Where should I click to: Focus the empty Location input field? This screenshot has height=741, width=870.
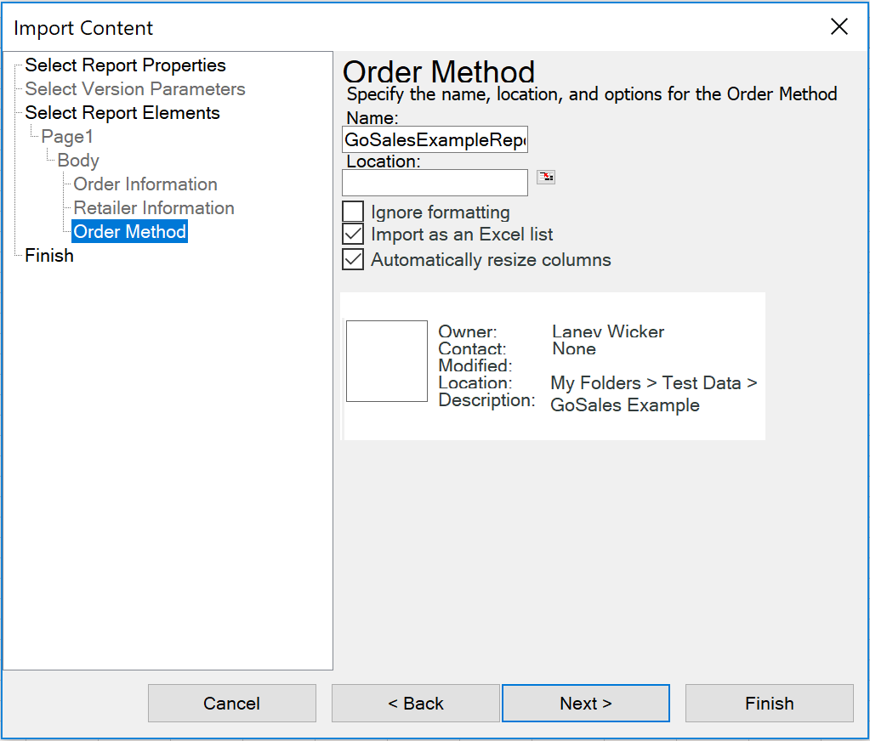pos(435,183)
